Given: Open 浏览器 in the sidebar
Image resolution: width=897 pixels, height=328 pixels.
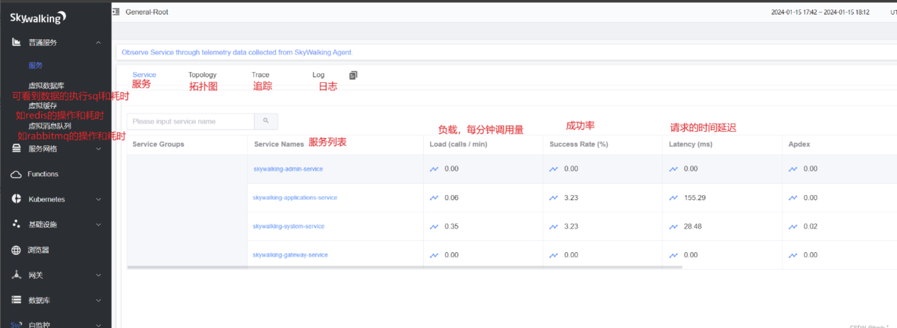Looking at the screenshot, I should pos(38,250).
